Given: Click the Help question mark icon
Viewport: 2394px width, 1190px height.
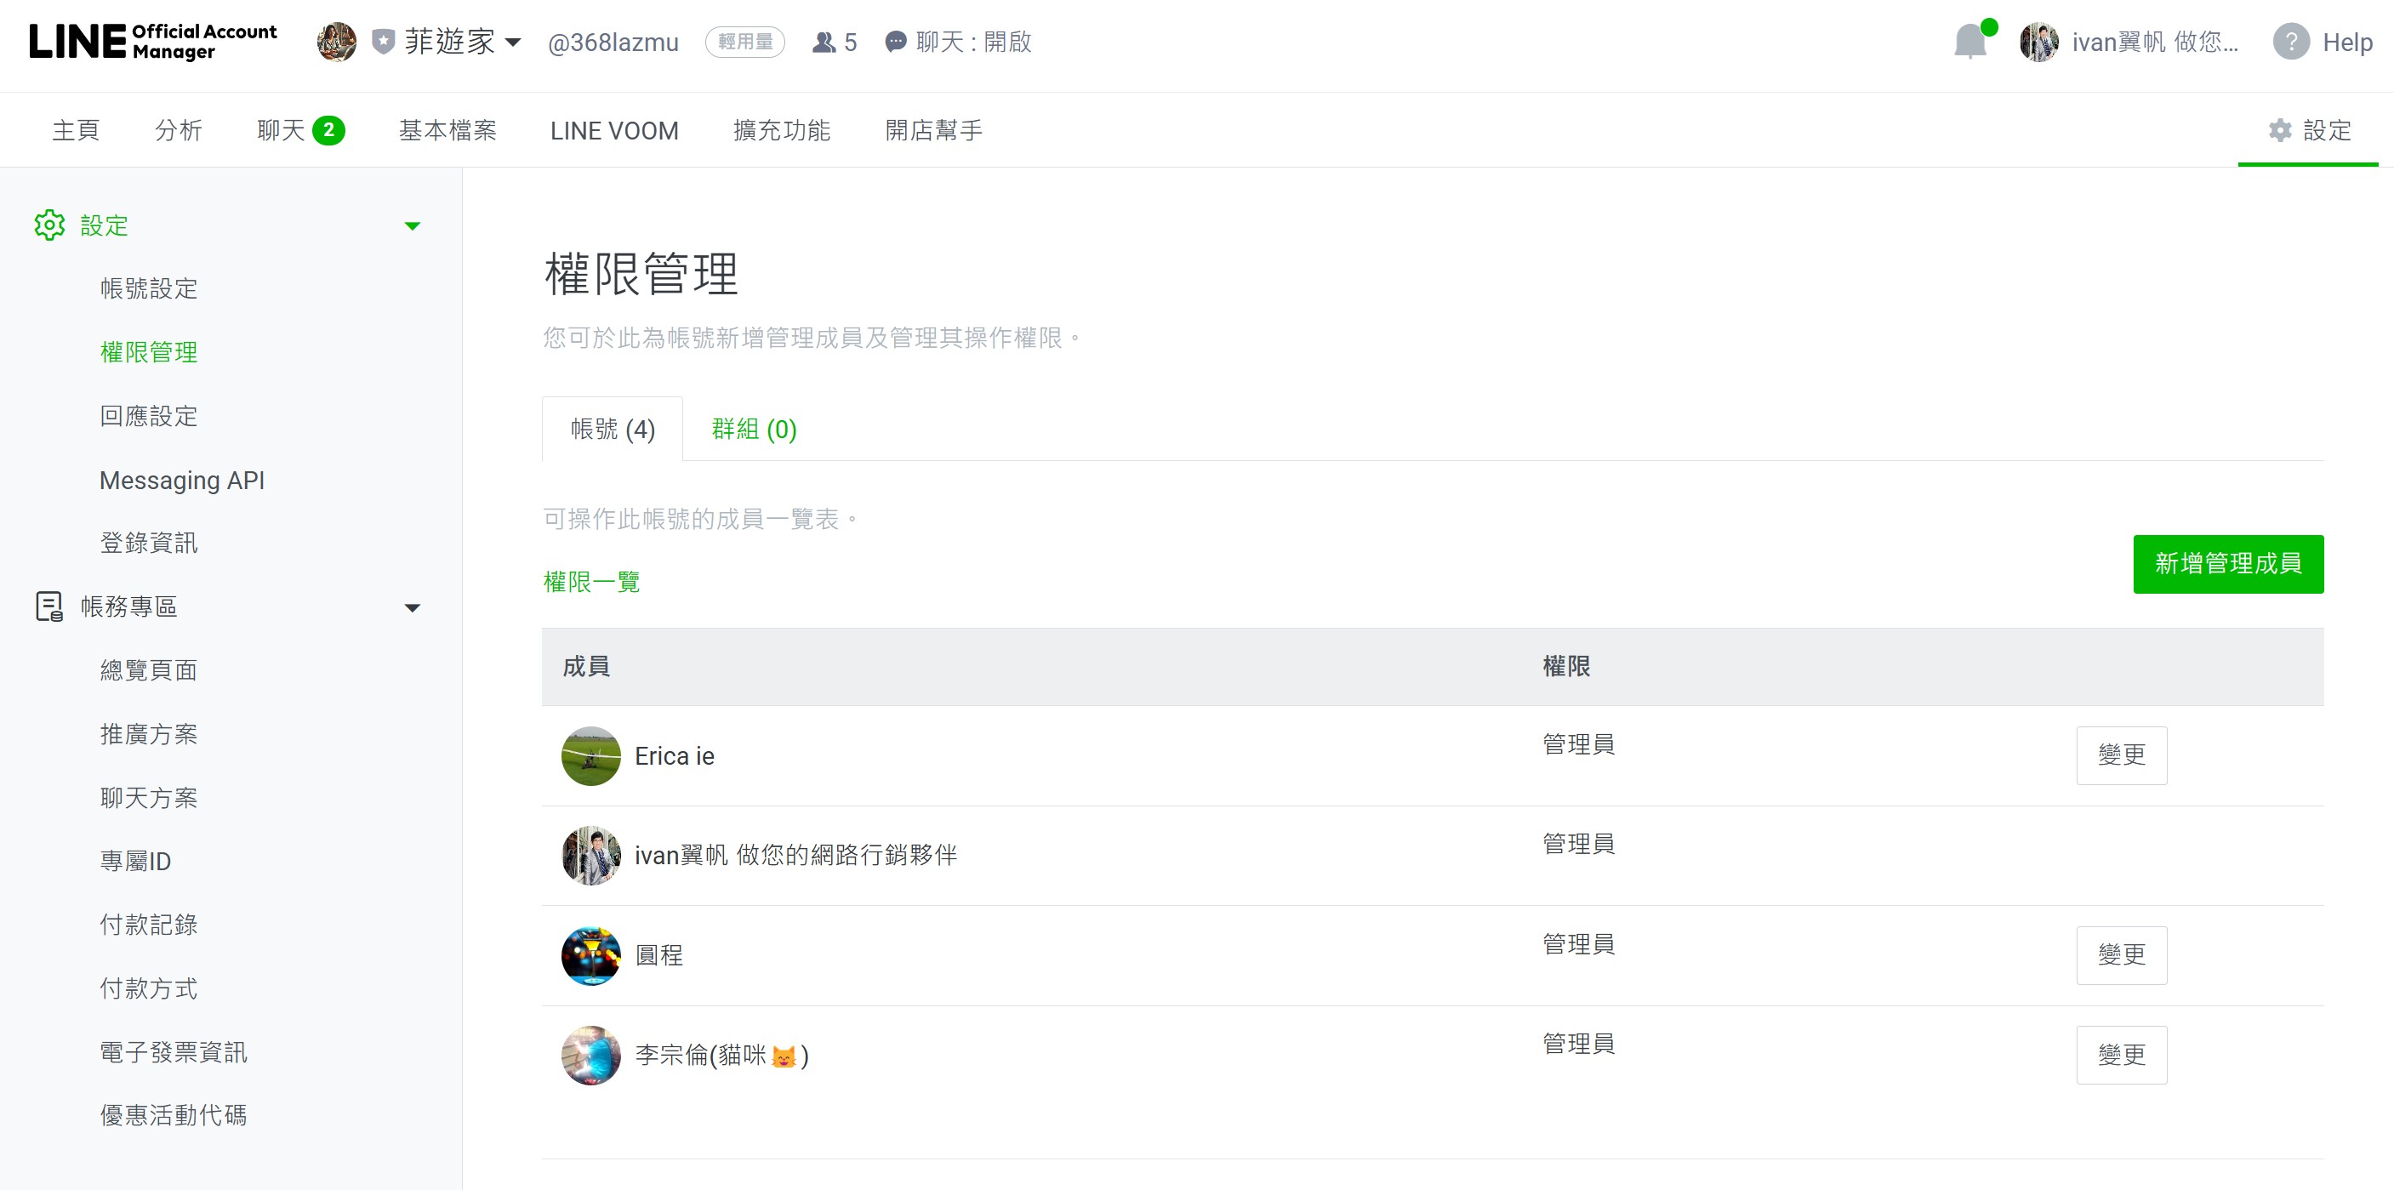Looking at the screenshot, I should [x=2291, y=42].
